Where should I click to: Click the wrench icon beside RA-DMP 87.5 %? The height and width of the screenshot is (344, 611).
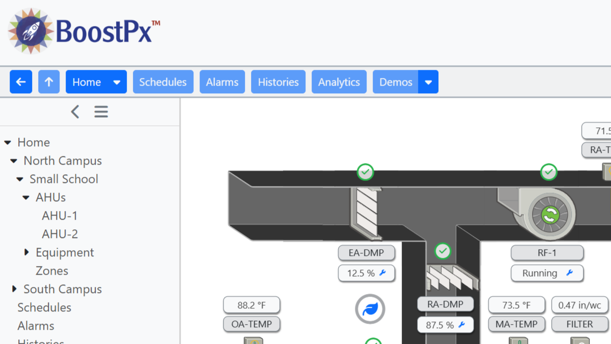pyautogui.click(x=462, y=325)
